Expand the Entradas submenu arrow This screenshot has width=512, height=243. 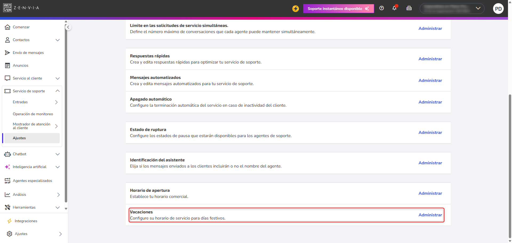pos(56,102)
